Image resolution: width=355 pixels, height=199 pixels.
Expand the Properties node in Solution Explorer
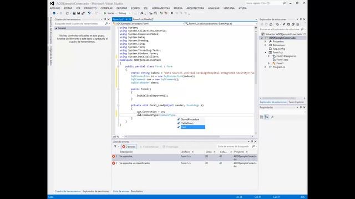265,41
